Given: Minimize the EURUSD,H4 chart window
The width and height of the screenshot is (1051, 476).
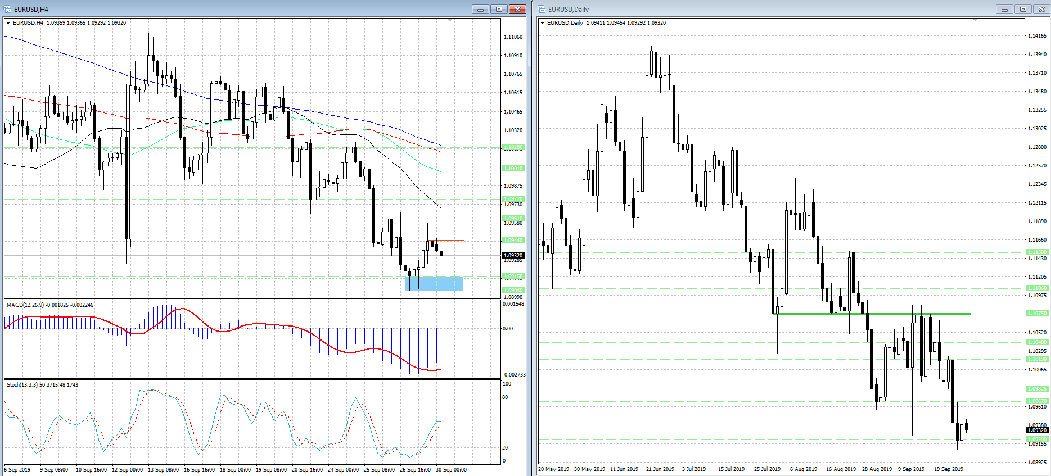Looking at the screenshot, I should (480, 9).
